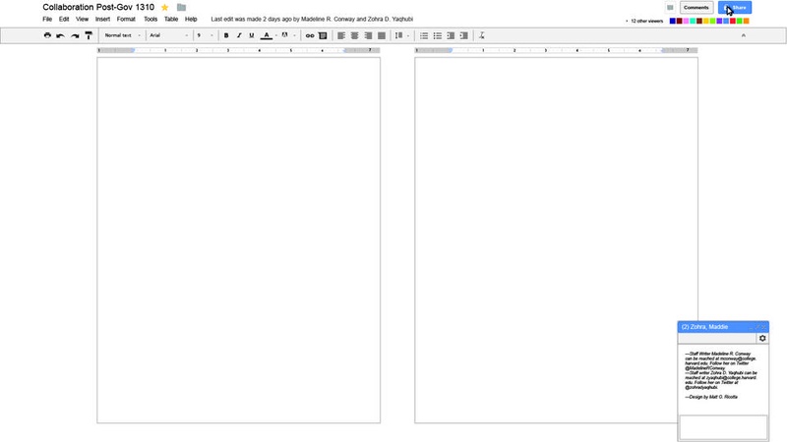Click the chat message input box
The width and height of the screenshot is (787, 442).
pyautogui.click(x=723, y=427)
